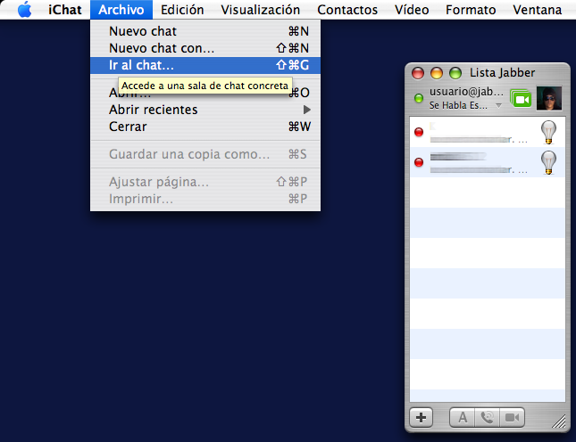Viewport: 576px width, 442px height.
Task: Open the iChat application menu
Action: click(64, 10)
